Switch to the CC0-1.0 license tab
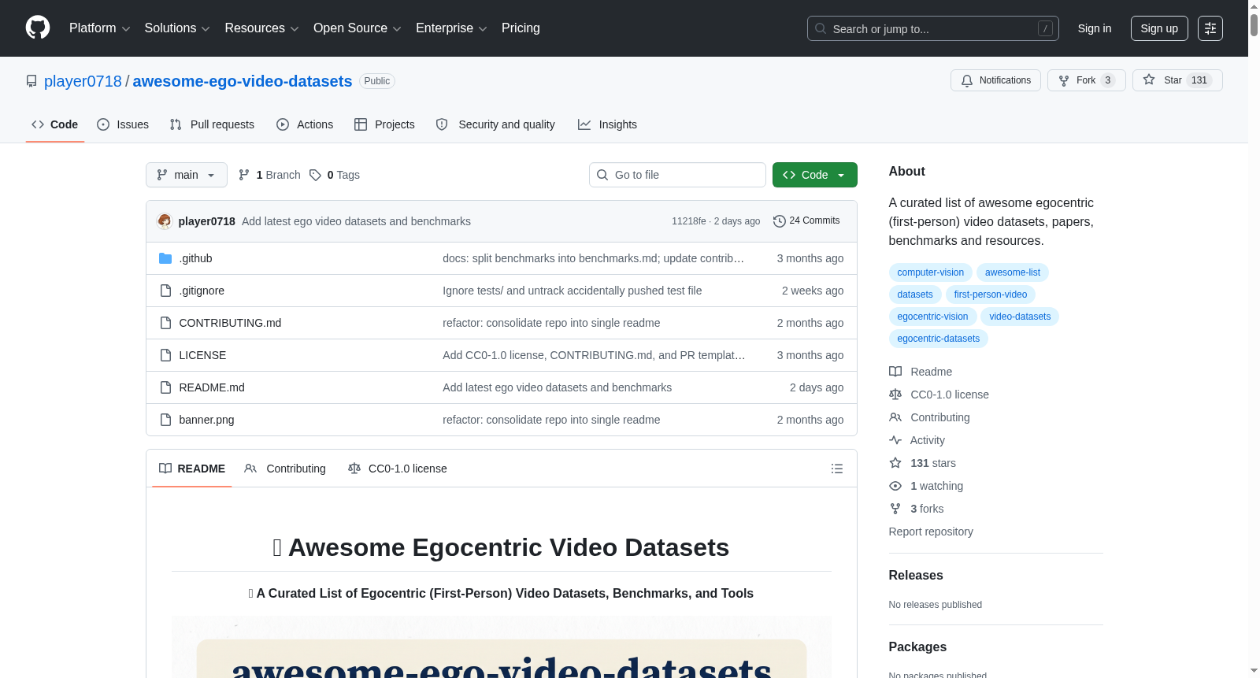1260x678 pixels. [x=398, y=469]
